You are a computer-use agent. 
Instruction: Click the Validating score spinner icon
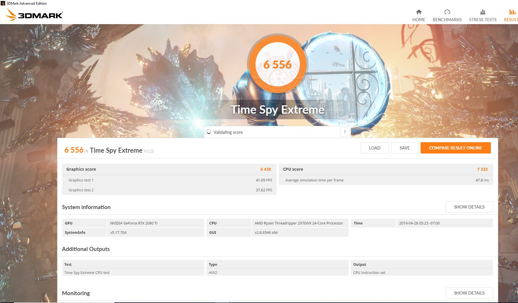[x=209, y=132]
